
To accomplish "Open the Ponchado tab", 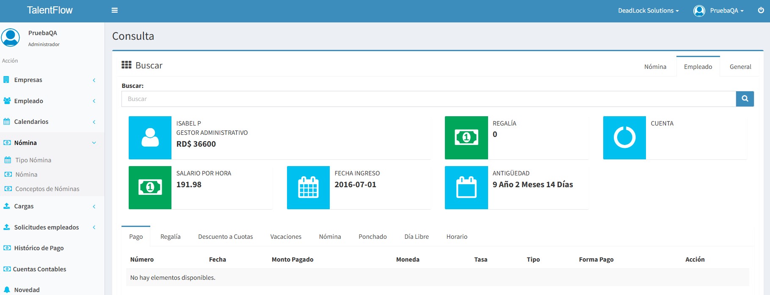I will pyautogui.click(x=373, y=236).
